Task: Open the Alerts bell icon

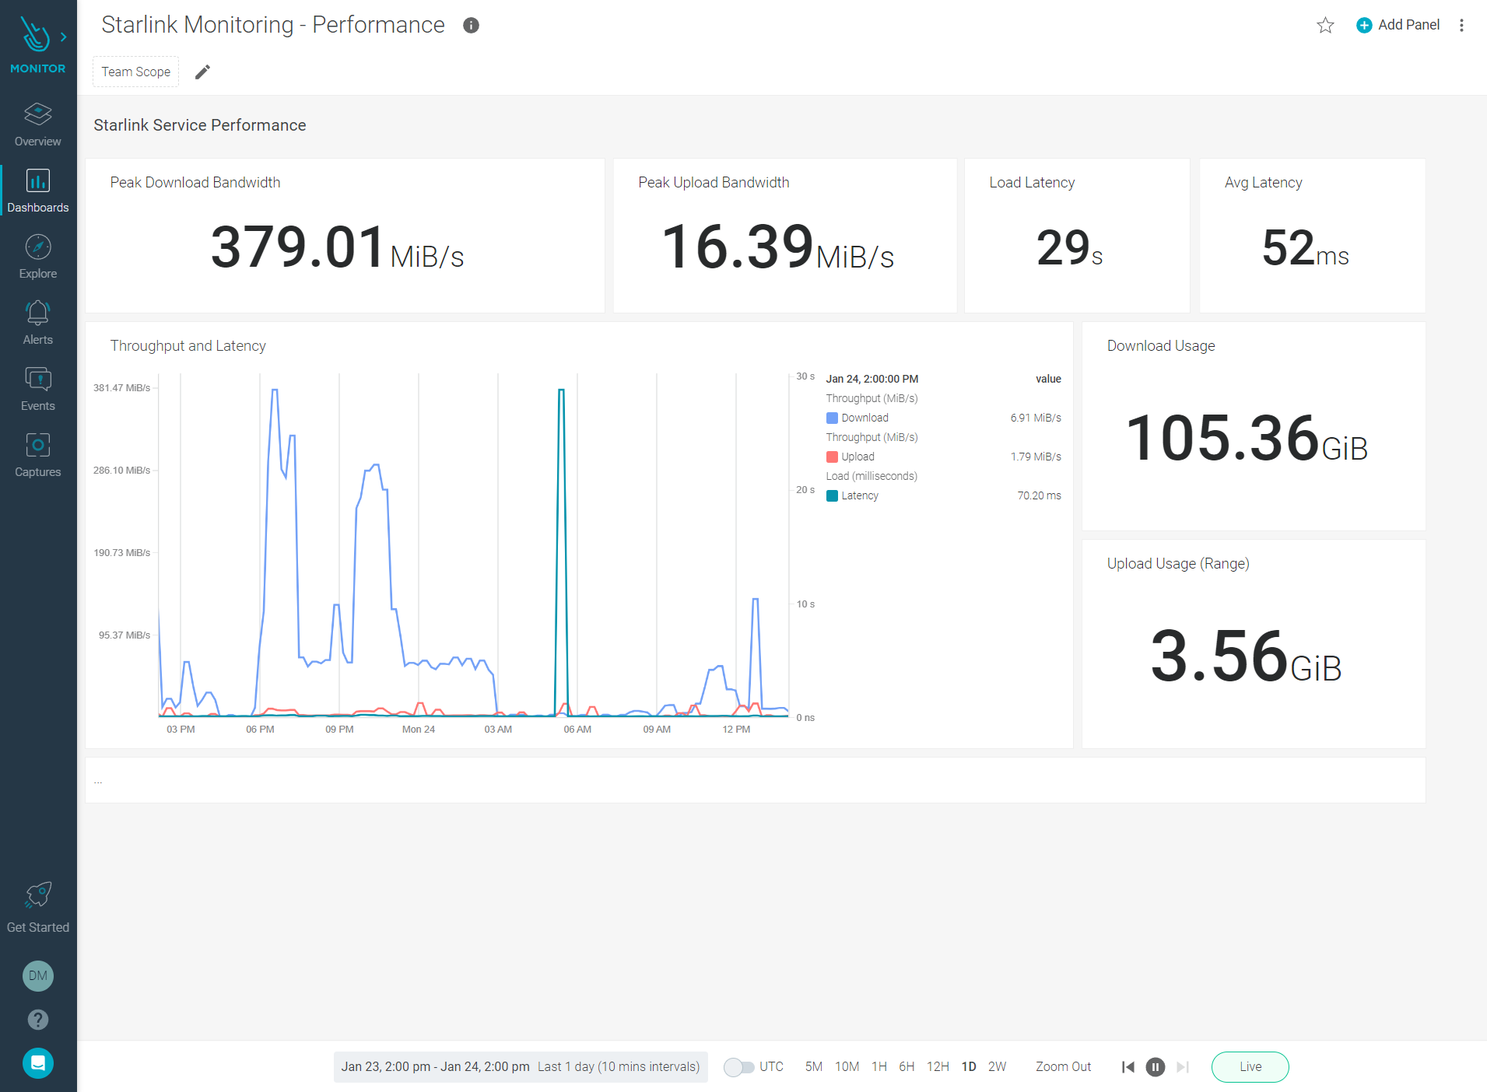Action: tap(37, 313)
